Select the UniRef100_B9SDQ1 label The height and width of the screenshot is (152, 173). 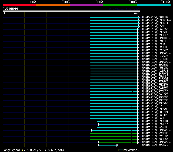tap(155, 121)
